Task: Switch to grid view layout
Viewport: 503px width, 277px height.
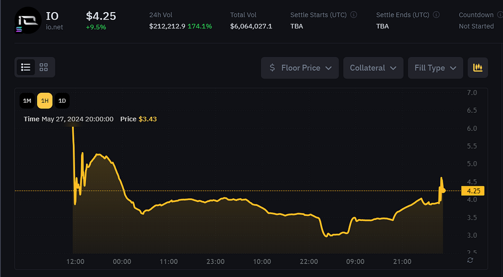Action: 44,67
